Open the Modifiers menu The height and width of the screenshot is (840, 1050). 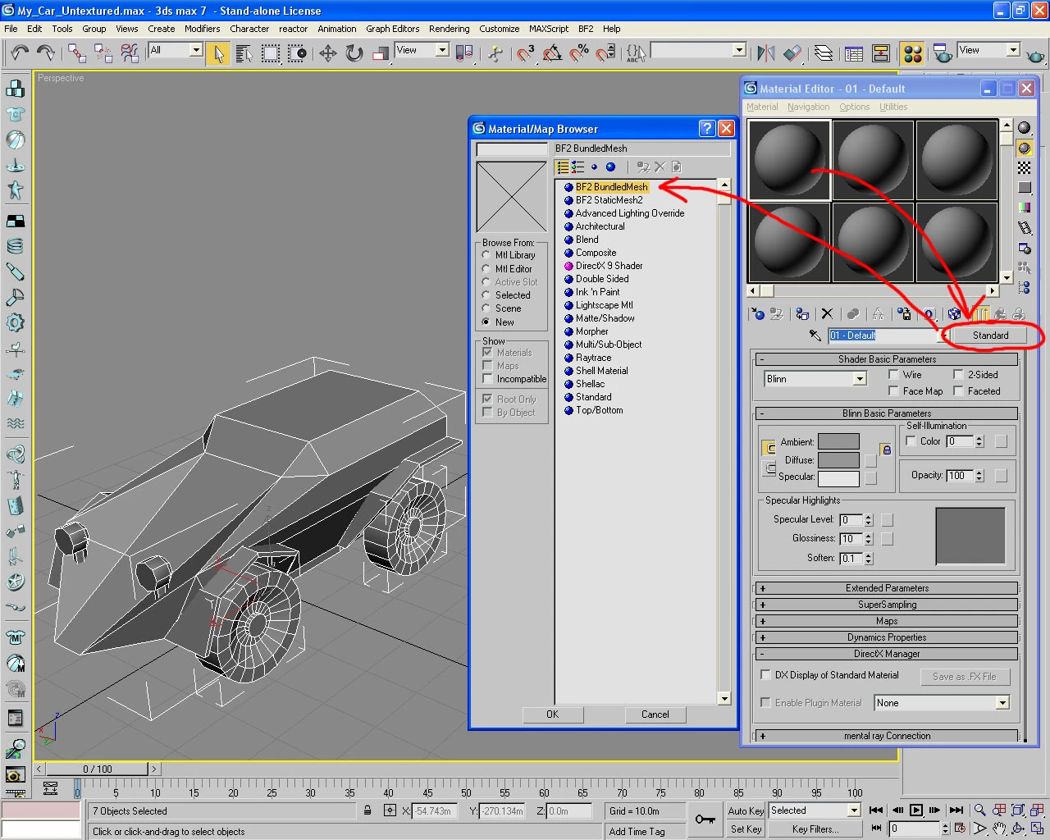[202, 29]
